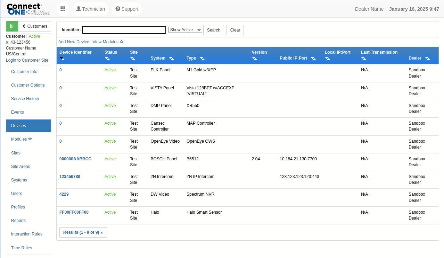Viewport: 444px width, 258px height.
Task: Open device 000000AABBCC
Action: point(75,159)
